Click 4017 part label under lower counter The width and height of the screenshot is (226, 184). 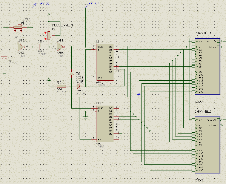click(99, 144)
